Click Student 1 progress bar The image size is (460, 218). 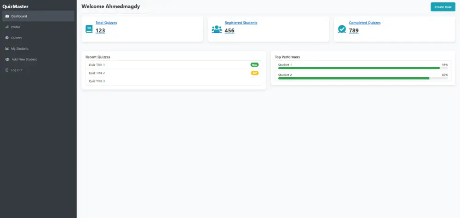(x=363, y=68)
